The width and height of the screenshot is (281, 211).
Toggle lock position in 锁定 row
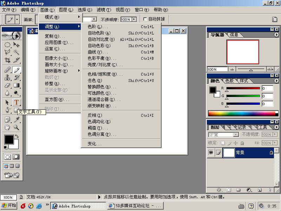point(236,143)
